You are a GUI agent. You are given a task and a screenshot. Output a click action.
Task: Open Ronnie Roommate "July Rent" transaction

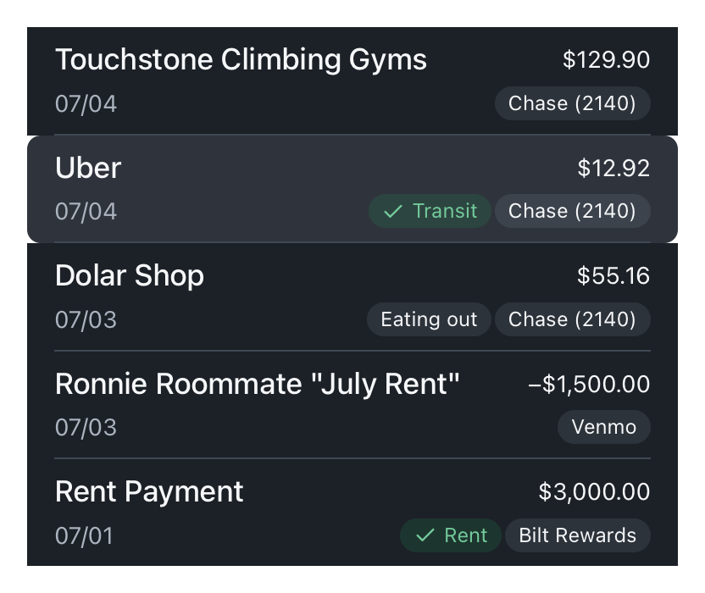pyautogui.click(x=257, y=384)
